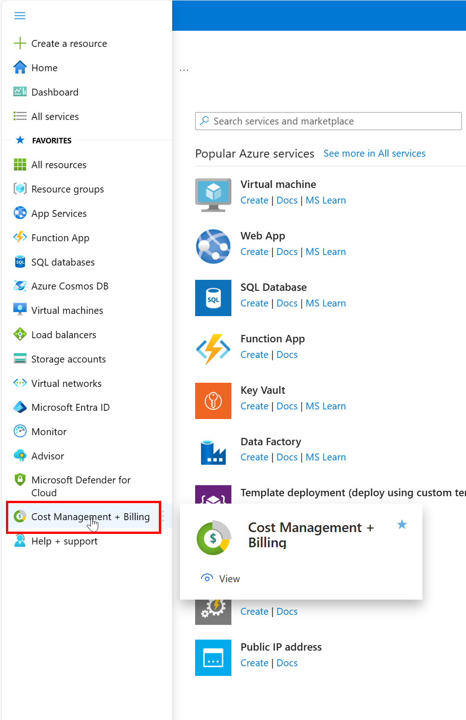466x720 pixels.
Task: Open Help + support from the sidebar
Action: click(x=64, y=541)
